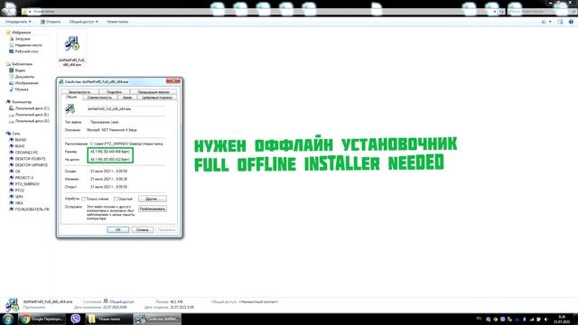Select Компьютер in the navigation pane
The width and height of the screenshot is (578, 325).
pyautogui.click(x=22, y=102)
